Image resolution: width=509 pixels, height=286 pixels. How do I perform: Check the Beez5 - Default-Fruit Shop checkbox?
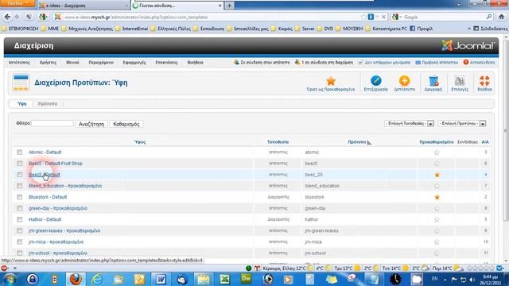point(20,164)
